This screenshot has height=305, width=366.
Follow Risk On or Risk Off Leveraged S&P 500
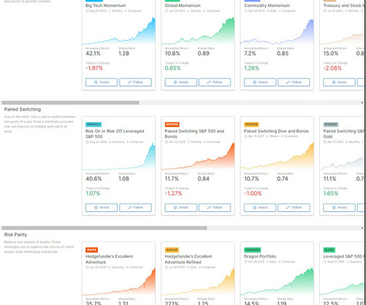[135, 208]
